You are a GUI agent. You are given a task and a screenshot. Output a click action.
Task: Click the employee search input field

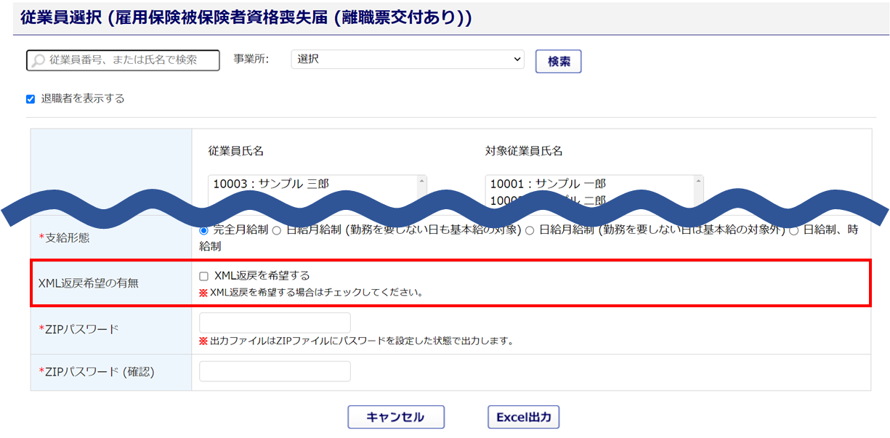coord(123,60)
